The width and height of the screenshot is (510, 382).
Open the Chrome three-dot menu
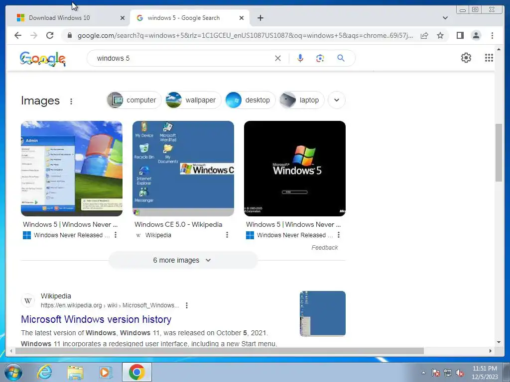pyautogui.click(x=492, y=35)
